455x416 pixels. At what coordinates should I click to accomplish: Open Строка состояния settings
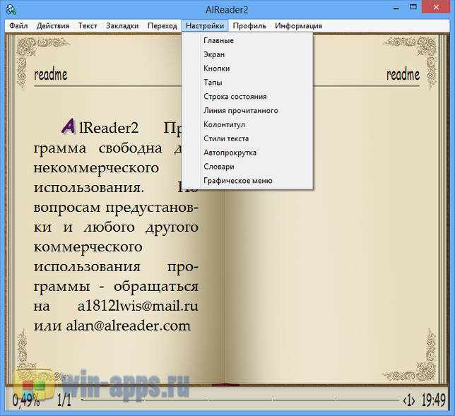pyautogui.click(x=247, y=97)
